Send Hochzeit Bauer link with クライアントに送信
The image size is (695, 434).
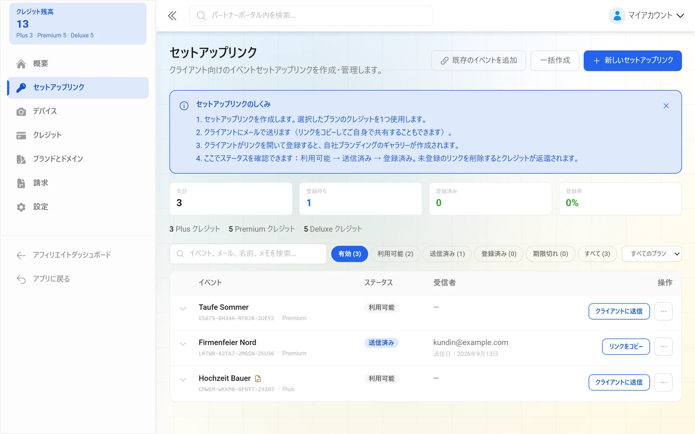pyautogui.click(x=619, y=382)
